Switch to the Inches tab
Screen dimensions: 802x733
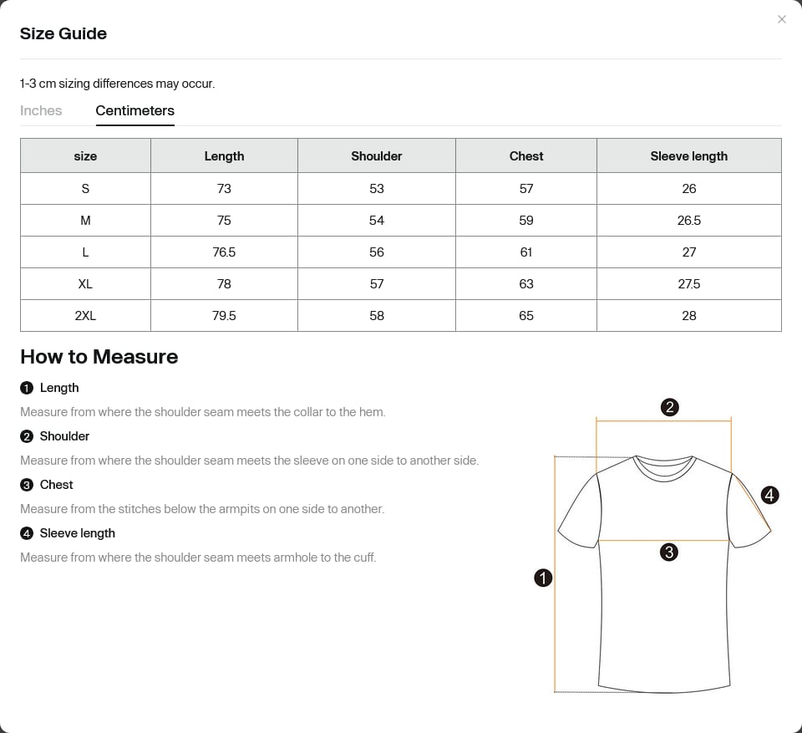point(41,110)
